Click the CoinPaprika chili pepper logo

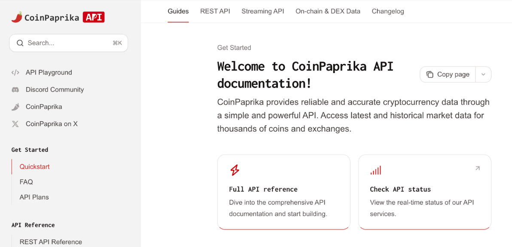click(x=17, y=17)
